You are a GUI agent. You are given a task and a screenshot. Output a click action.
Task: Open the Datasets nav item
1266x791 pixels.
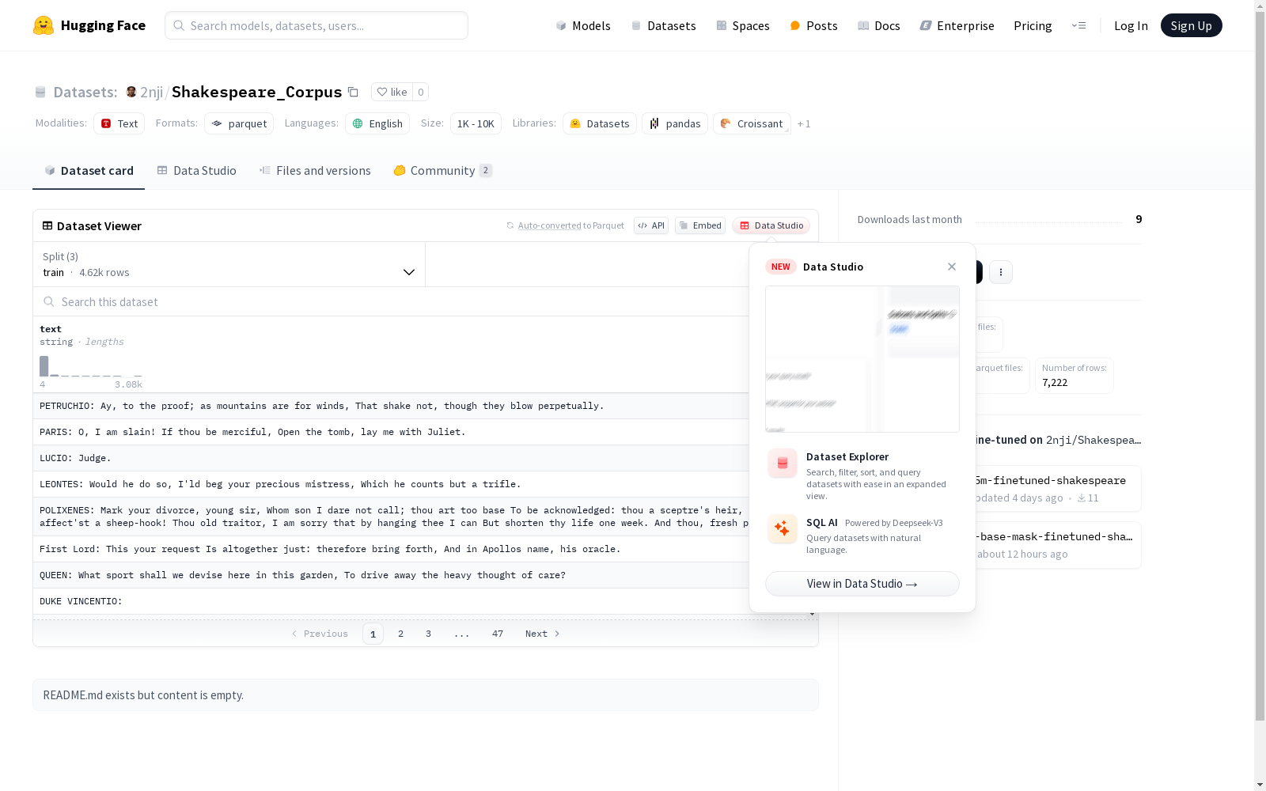tap(663, 25)
